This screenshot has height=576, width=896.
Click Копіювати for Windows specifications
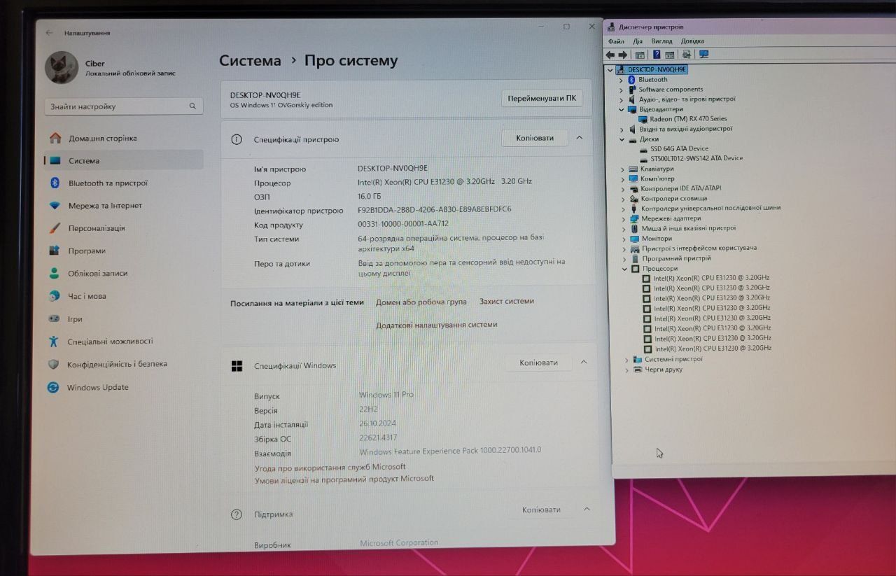click(539, 363)
